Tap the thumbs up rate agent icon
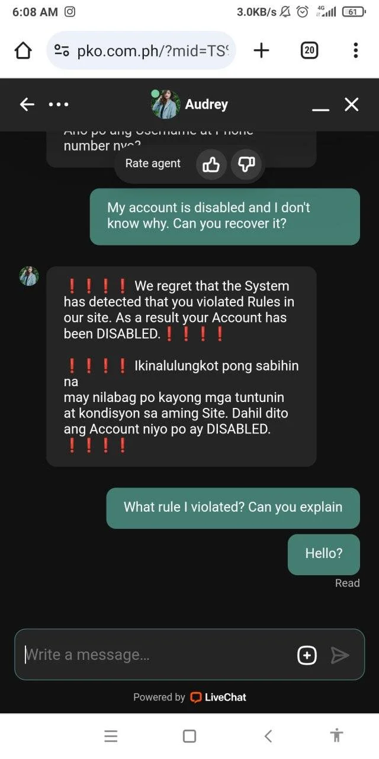379x759 pixels. point(211,164)
